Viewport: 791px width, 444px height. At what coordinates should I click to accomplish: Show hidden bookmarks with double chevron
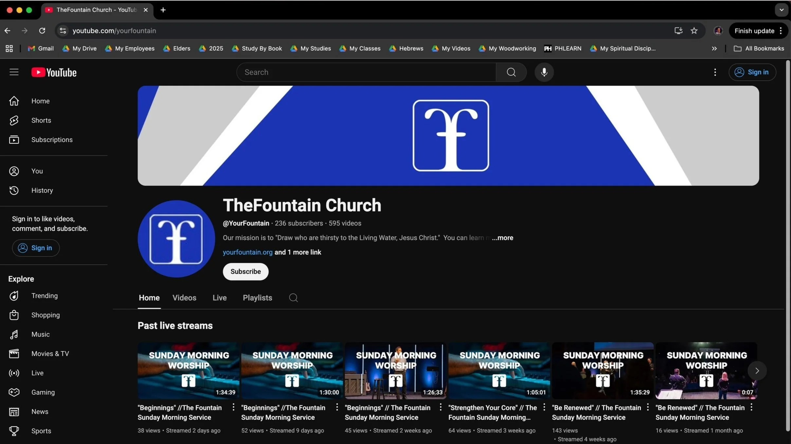pyautogui.click(x=714, y=48)
